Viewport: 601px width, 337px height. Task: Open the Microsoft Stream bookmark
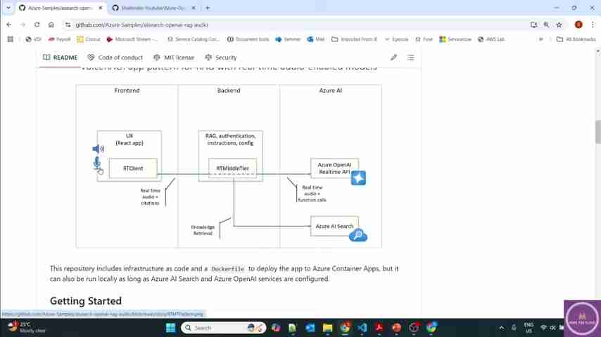(132, 39)
